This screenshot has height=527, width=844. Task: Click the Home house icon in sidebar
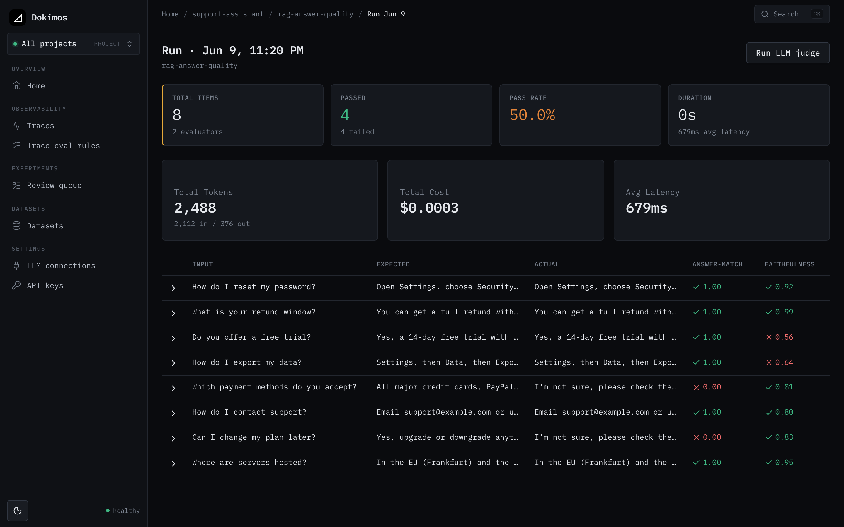[16, 85]
